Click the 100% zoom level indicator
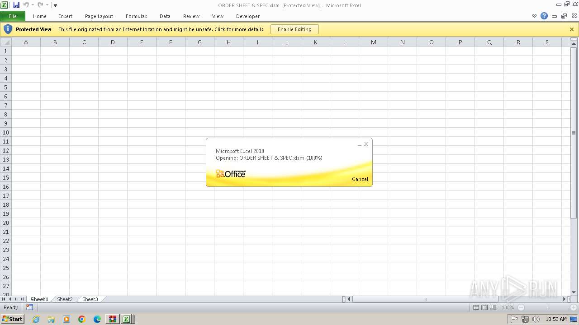Viewport: 579px width, 325px height. [508, 307]
